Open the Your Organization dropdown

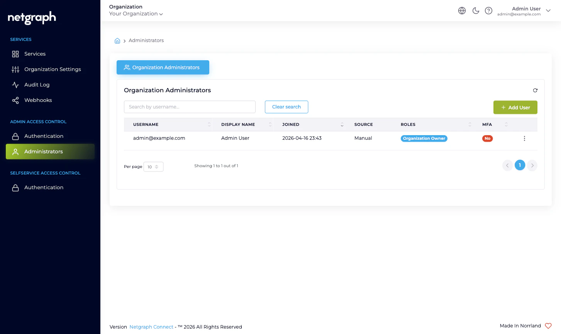pos(136,14)
